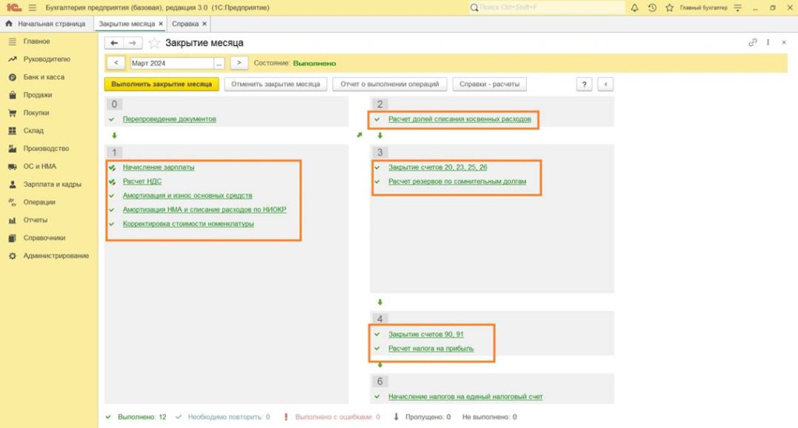Click Выполнить закрытие месяца button
Viewport: 798px width, 428px height.
pyautogui.click(x=161, y=84)
